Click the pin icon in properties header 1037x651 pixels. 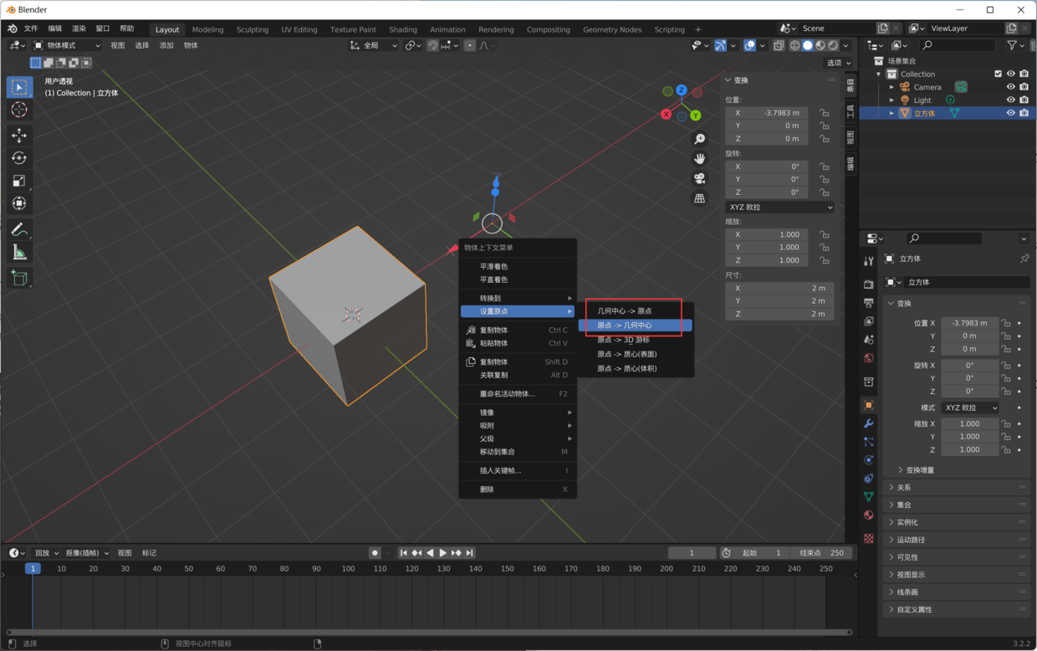(x=1024, y=259)
